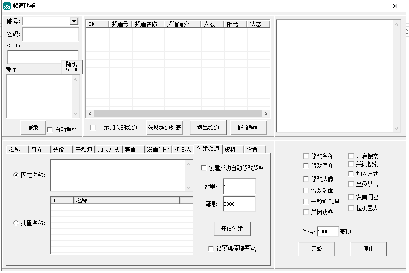
Task: Enable the 自动重登 checkbox
Action: pyautogui.click(x=50, y=130)
